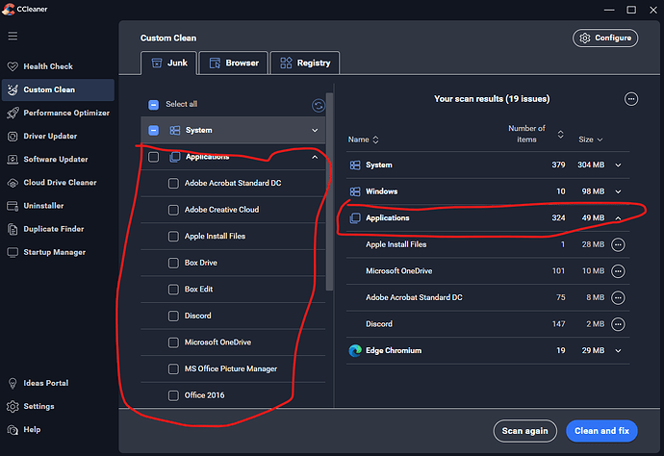Click the Scan again button
This screenshot has width=664, height=456.
[x=524, y=431]
